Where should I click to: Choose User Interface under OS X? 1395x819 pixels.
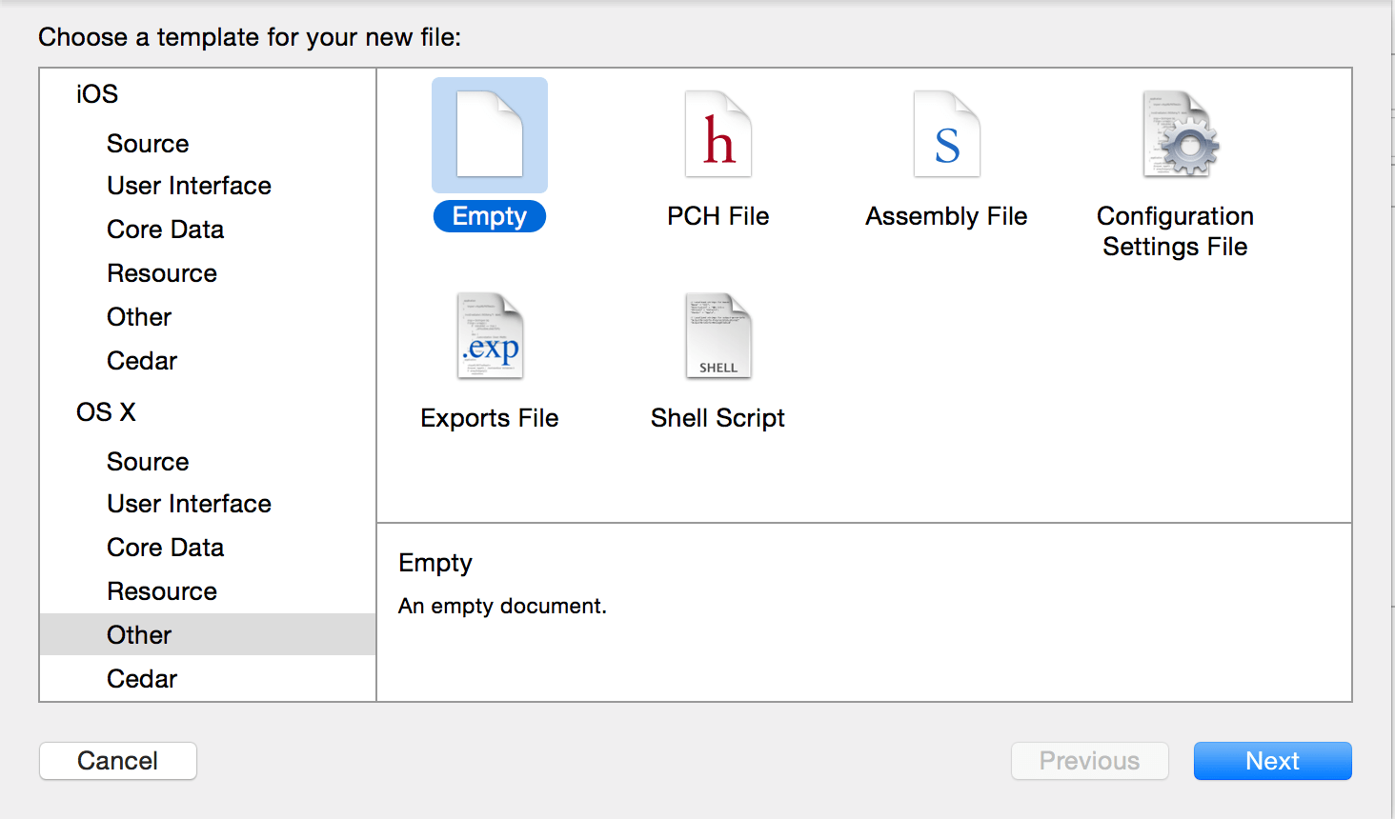(x=189, y=504)
